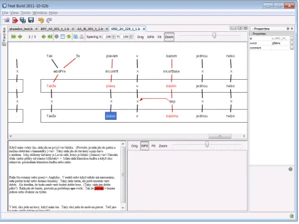Click the lower image panel zoom slider
Screen dimensions: 299x224
[x=207, y=144]
